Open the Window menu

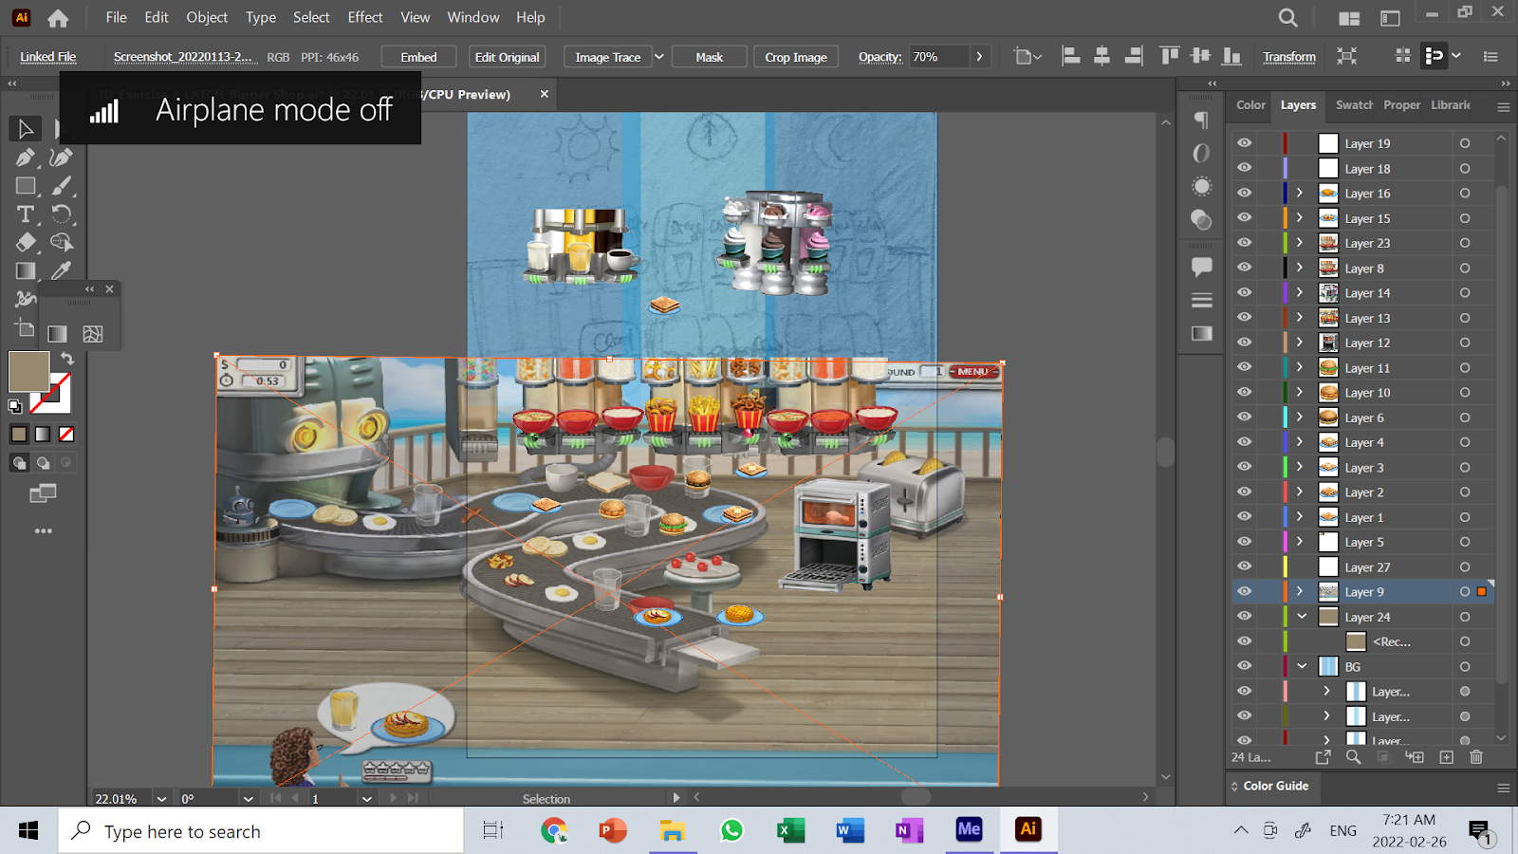(473, 17)
